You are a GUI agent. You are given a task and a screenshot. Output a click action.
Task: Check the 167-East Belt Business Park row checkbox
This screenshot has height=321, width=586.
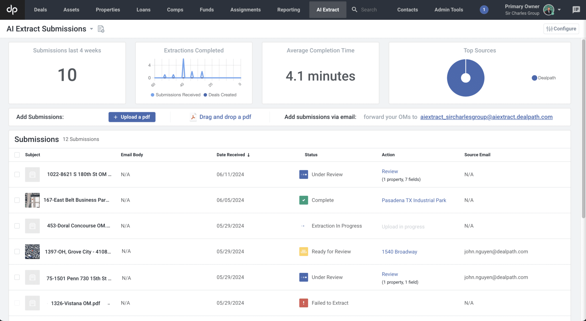[17, 200]
